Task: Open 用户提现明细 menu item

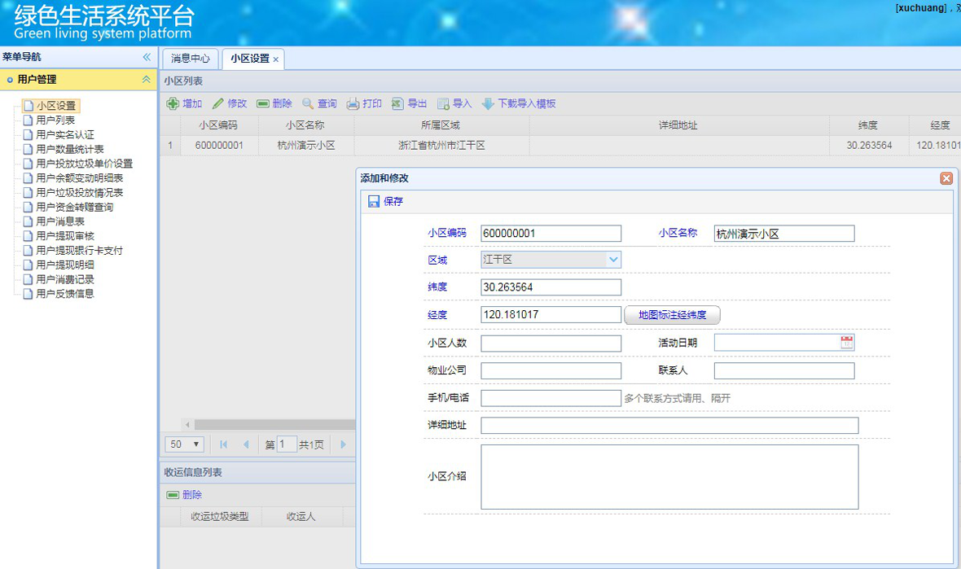Action: click(65, 265)
